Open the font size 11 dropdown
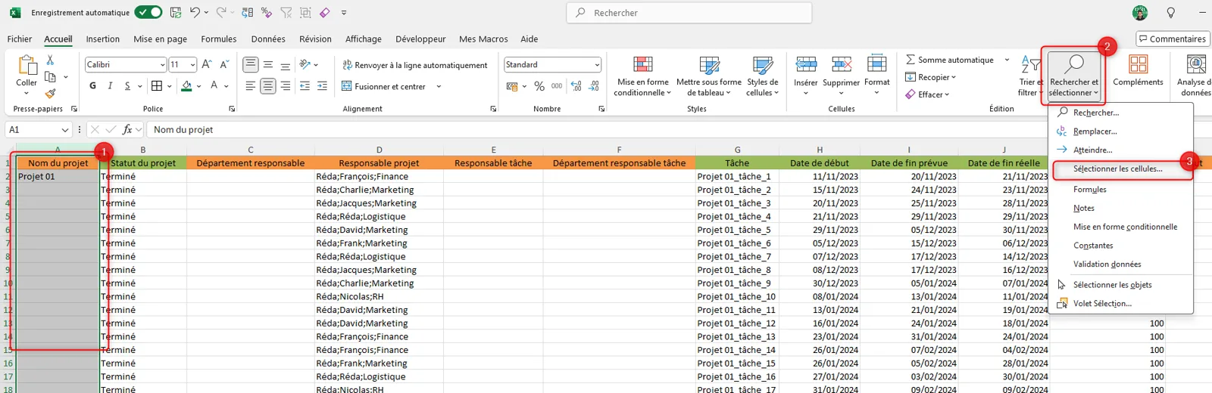Screen dimensions: 1212x393 click(x=192, y=65)
